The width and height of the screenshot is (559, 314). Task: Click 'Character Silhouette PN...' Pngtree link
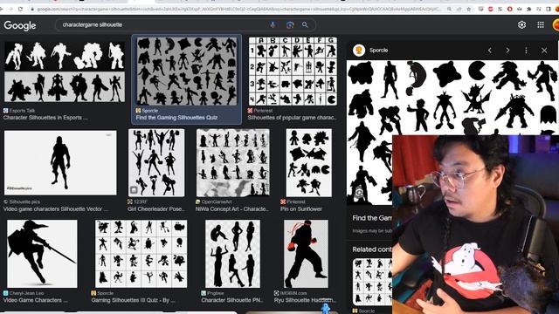231,300
